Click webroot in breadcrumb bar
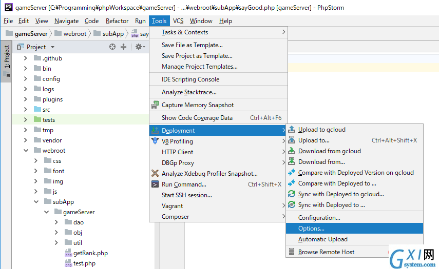 coord(71,33)
